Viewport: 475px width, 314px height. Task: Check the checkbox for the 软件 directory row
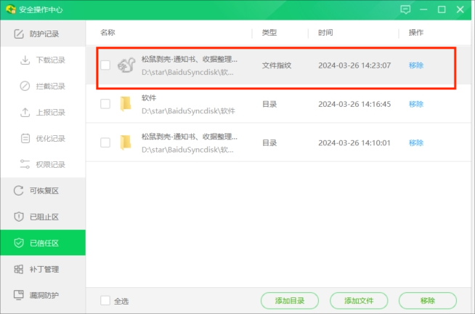click(105, 104)
